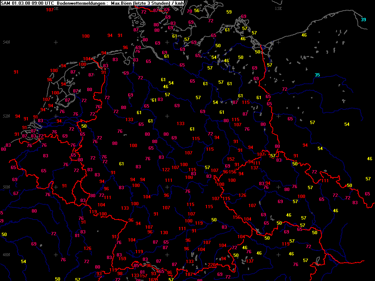Click the 159 km/h gust value
The height and width of the screenshot is (281, 375).
[122, 259]
